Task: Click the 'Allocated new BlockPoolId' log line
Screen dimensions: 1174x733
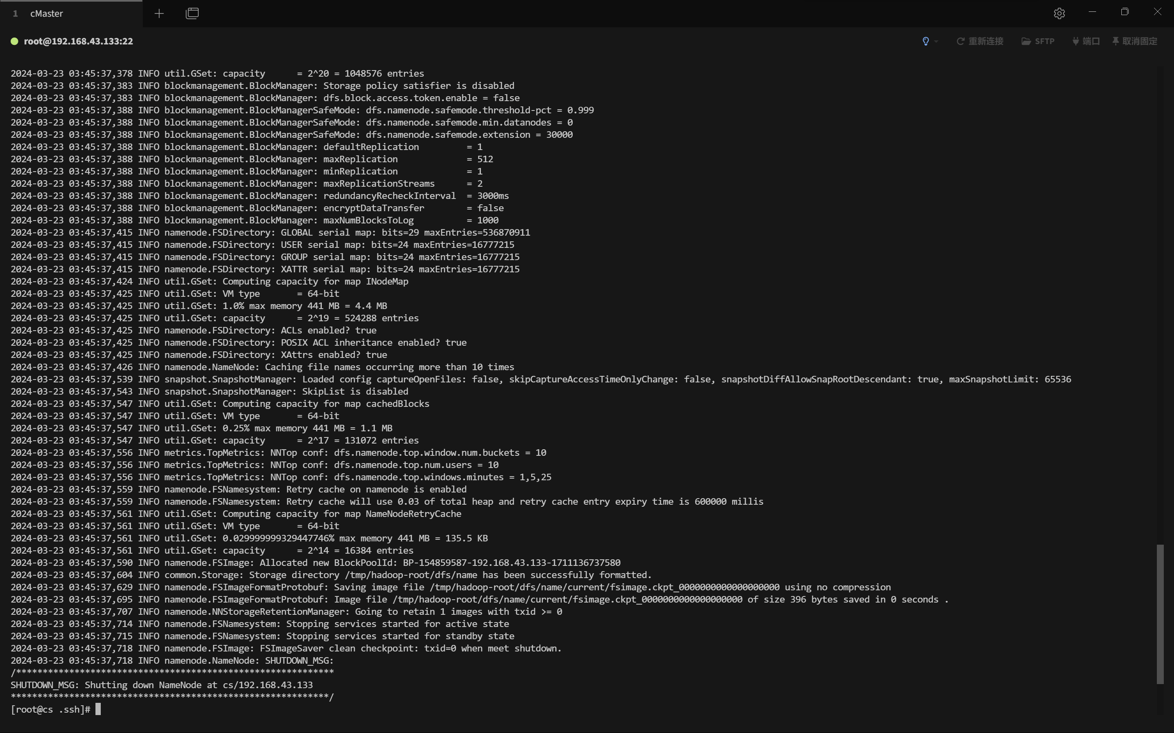Action: tap(315, 563)
